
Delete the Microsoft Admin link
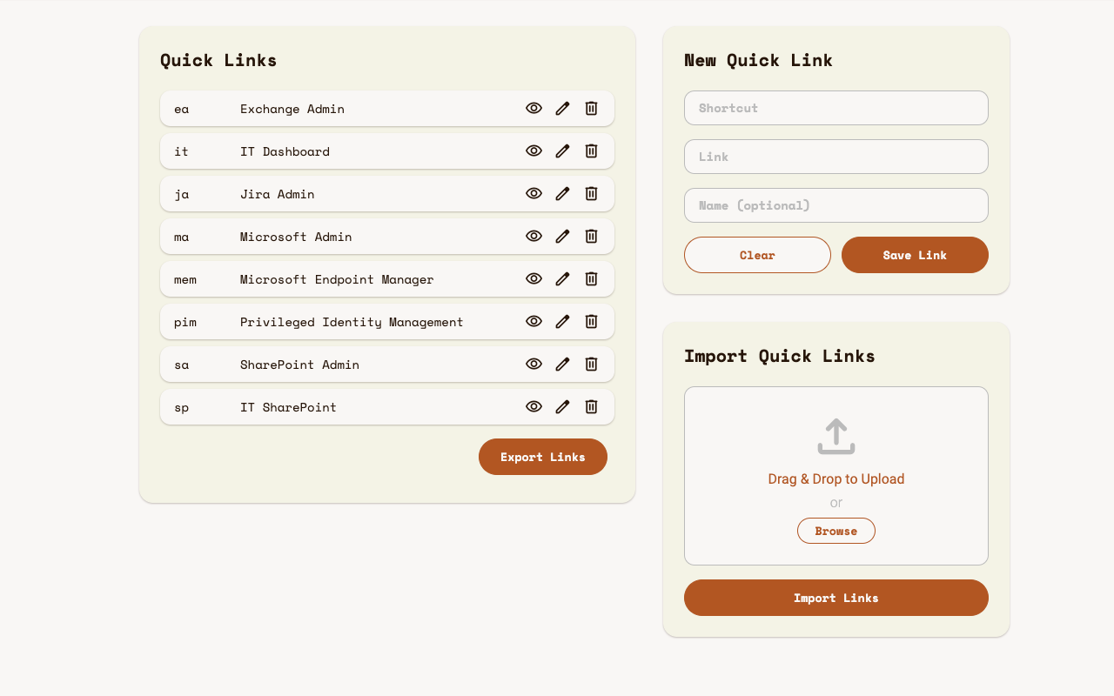pyautogui.click(x=591, y=236)
